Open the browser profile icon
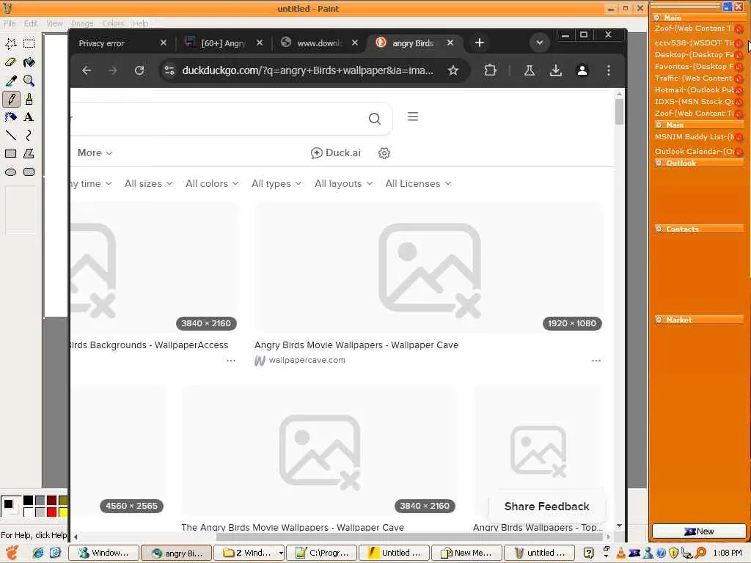 [x=582, y=70]
